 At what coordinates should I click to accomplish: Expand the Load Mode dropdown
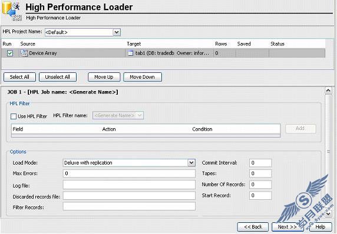(x=191, y=163)
